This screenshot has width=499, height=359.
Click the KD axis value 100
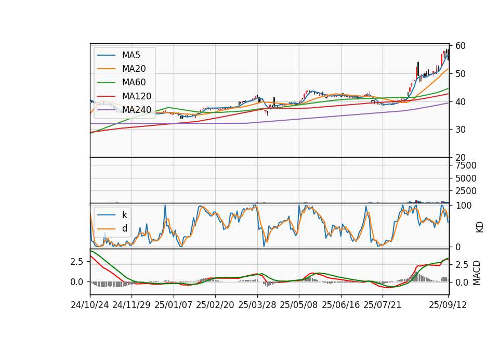(x=464, y=206)
